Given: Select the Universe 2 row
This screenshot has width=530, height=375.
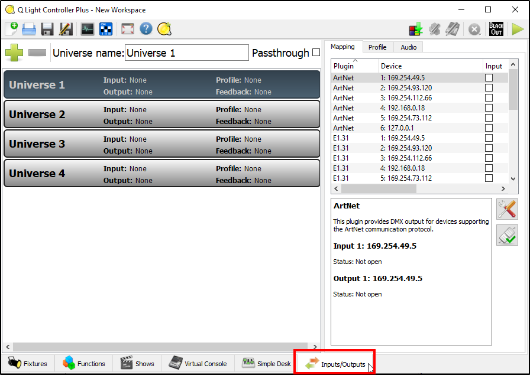Looking at the screenshot, I should click(x=161, y=115).
